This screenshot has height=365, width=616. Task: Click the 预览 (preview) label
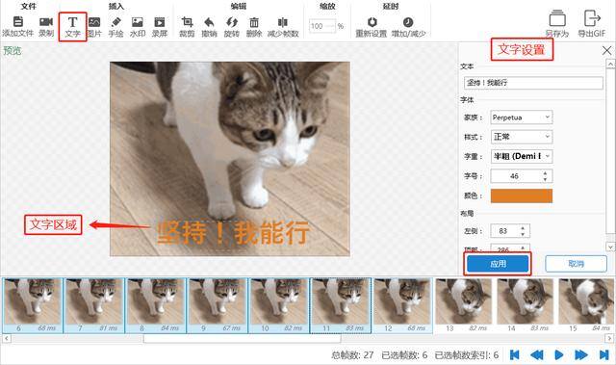click(13, 50)
